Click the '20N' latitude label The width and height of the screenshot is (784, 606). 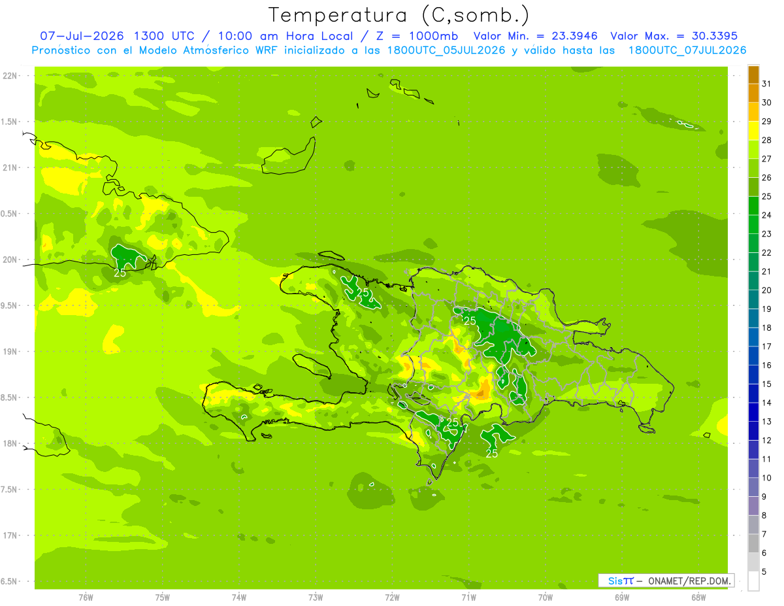11,260
